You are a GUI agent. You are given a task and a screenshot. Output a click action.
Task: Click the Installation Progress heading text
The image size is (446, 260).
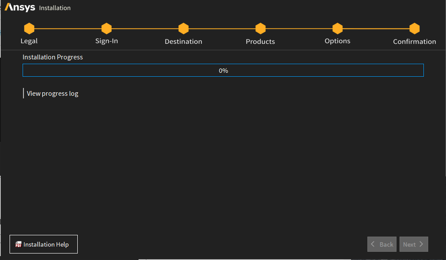click(53, 57)
